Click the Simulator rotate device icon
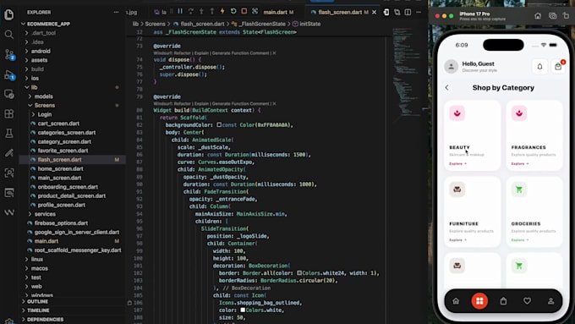This screenshot has height=324, width=575. click(567, 16)
